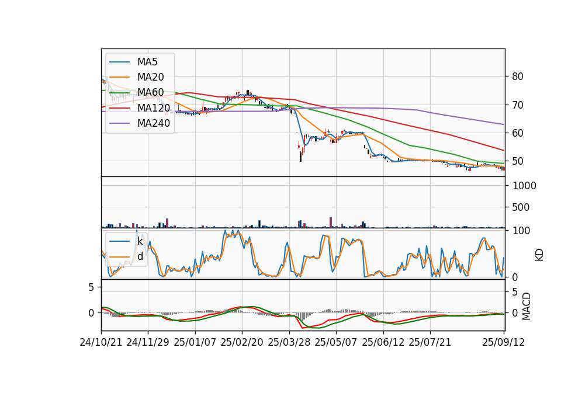Image resolution: width=561 pixels, height=403 pixels.
Task: Click the red MA120 legend line sample
Action: 119,107
